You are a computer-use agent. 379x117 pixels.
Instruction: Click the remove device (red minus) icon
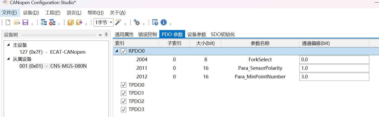52,23
